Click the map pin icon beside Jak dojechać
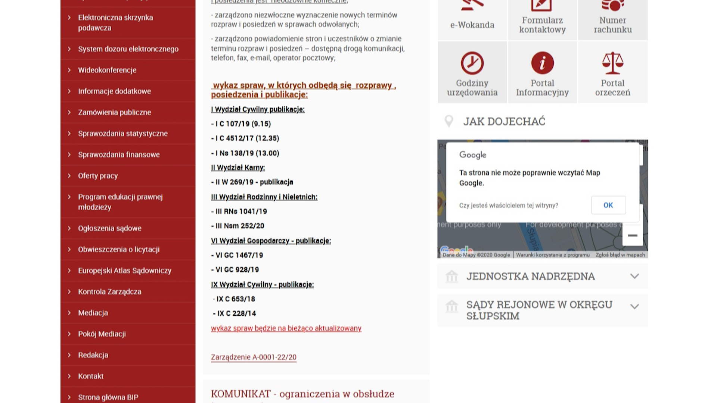This screenshot has width=717, height=403. coord(449,121)
